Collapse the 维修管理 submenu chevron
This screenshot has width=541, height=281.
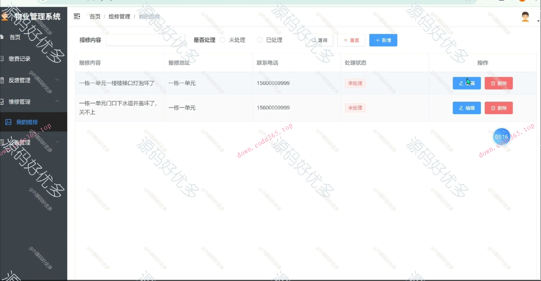click(57, 101)
